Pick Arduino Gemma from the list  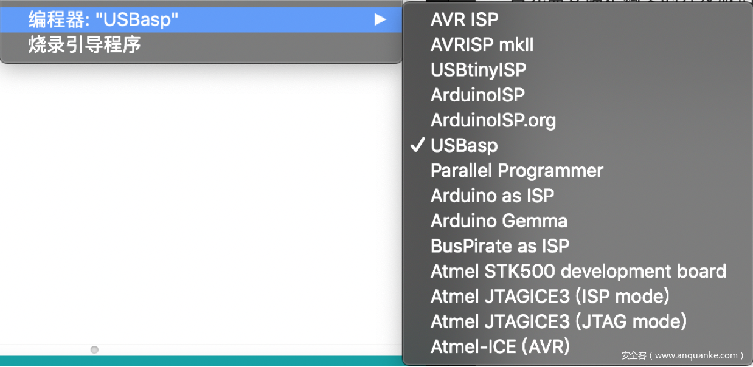[x=499, y=221]
